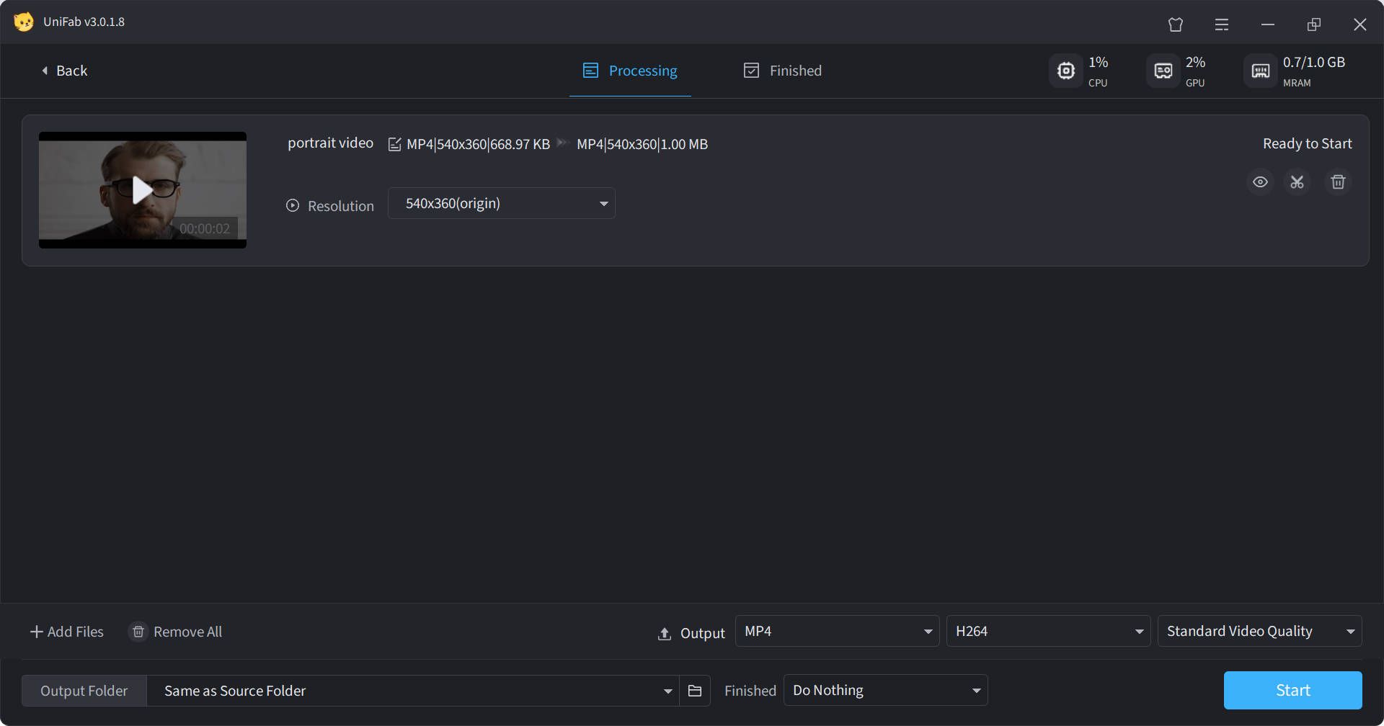Viewport: 1384px width, 726px height.
Task: Click the Ready to Start status
Action: coord(1308,143)
